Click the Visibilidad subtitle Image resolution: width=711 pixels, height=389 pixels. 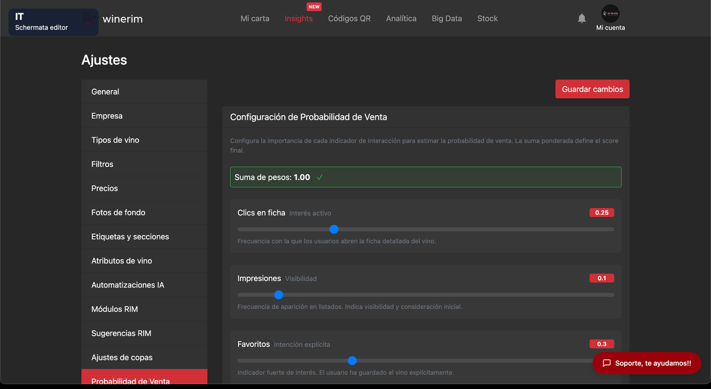click(301, 279)
